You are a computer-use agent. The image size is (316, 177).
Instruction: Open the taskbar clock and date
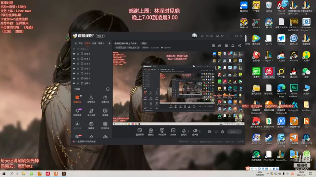[301, 173]
